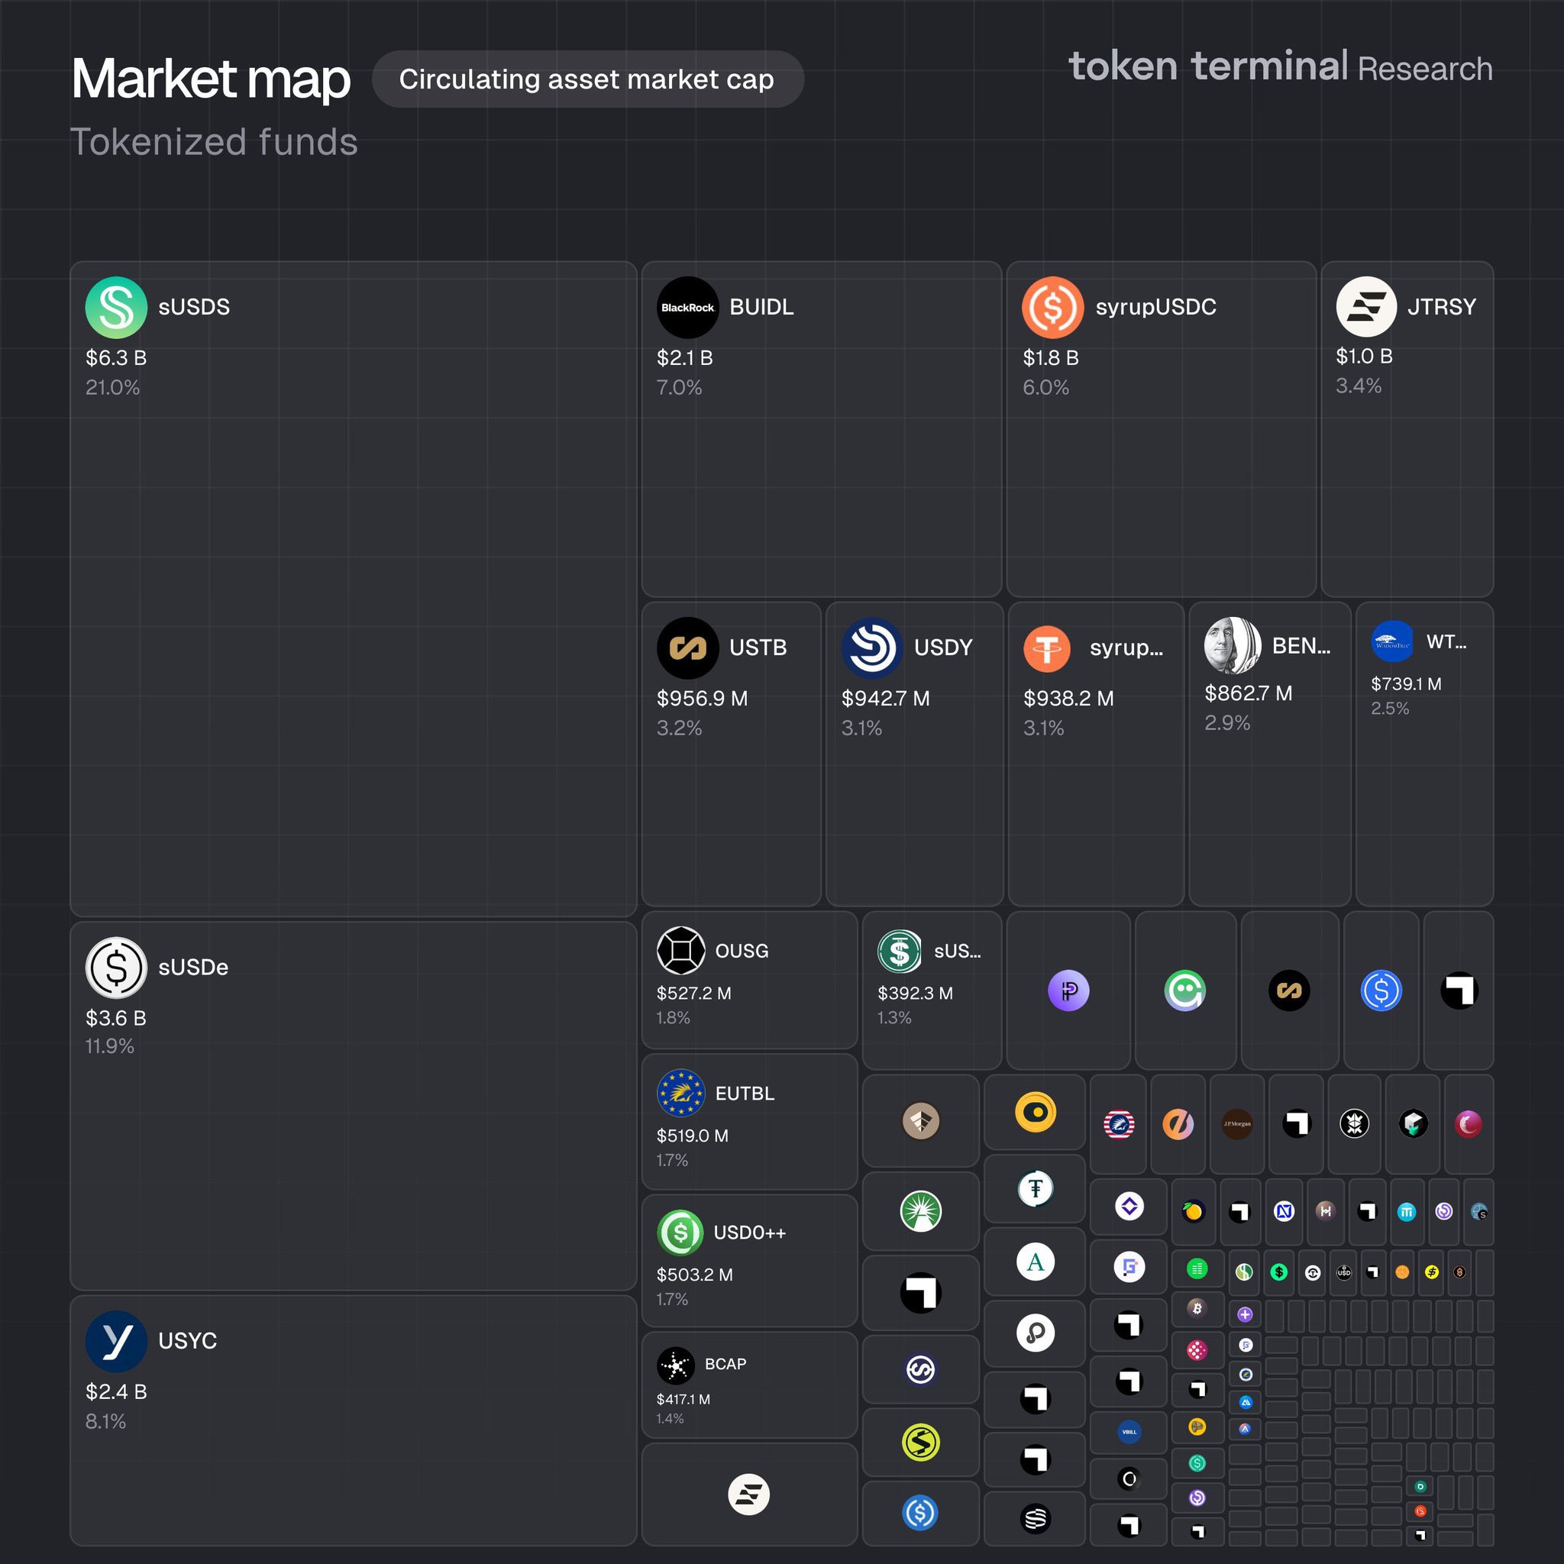Viewport: 1564px width, 1564px height.
Task: Click the sUSDS green logo icon
Action: tap(116, 308)
